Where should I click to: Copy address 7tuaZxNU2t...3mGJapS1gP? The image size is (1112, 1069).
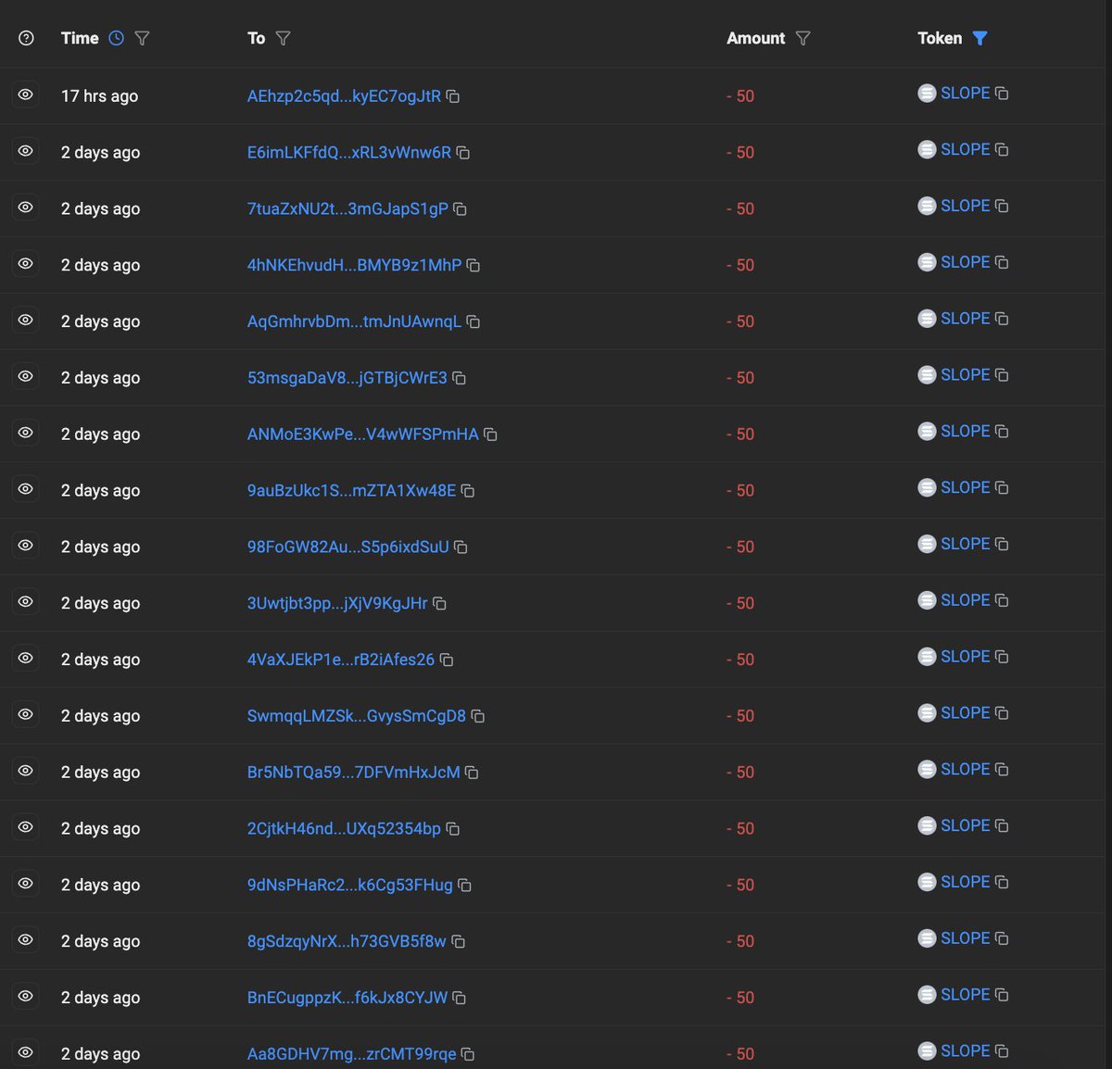[x=460, y=209]
